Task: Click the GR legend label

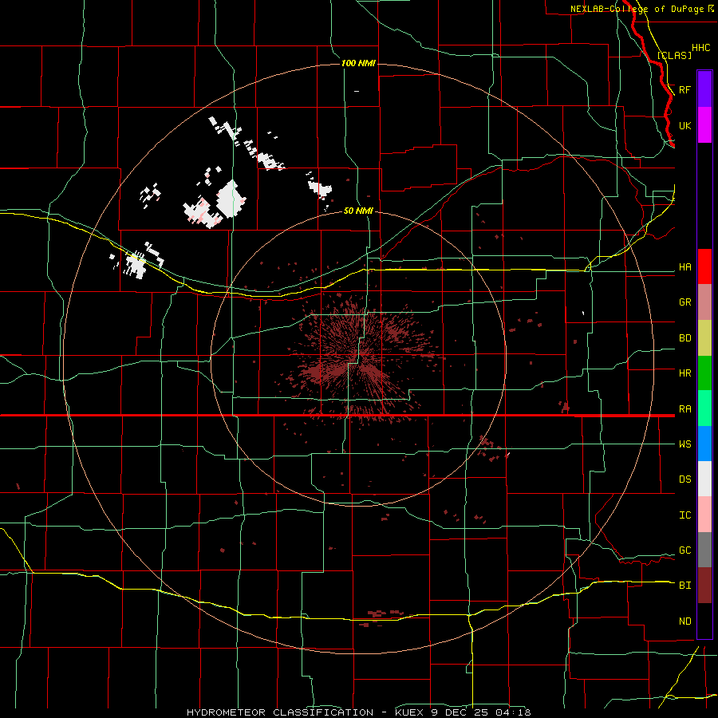Action: (x=685, y=302)
